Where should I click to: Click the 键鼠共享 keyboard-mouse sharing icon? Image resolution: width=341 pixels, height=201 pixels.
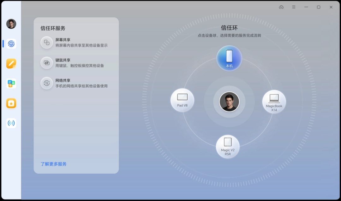pos(46,63)
